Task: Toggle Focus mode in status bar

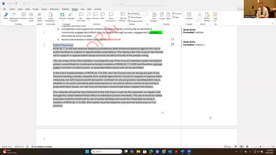Action: pos(228,146)
